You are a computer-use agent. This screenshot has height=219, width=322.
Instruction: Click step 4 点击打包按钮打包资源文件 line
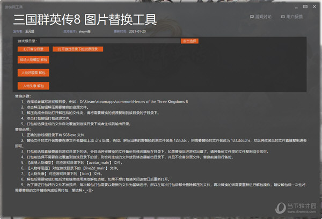tap(46, 118)
